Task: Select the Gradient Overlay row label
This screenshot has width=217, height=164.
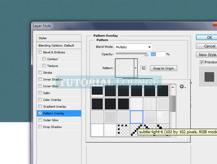Action: (54, 107)
